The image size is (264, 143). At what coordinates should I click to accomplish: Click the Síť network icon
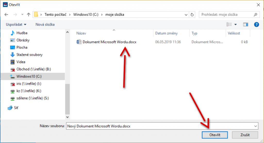coord(10,108)
